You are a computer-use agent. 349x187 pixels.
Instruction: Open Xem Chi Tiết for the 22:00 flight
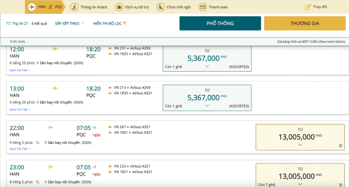(20, 149)
